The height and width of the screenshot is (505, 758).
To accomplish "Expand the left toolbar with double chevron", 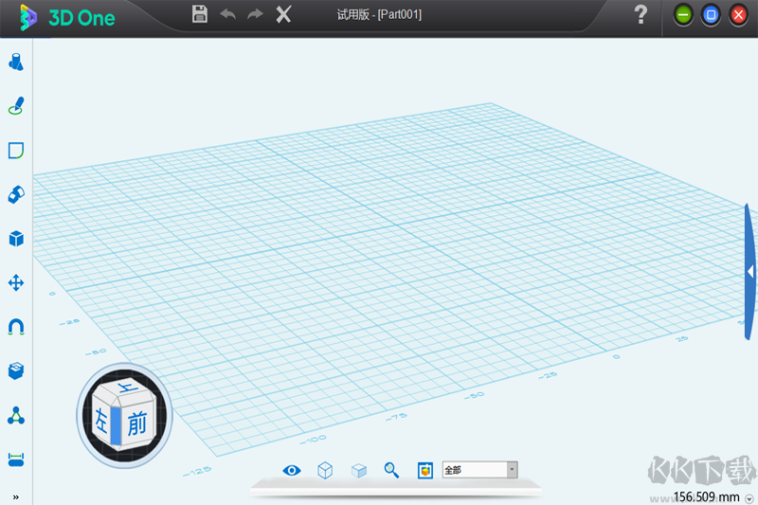I will 15,496.
